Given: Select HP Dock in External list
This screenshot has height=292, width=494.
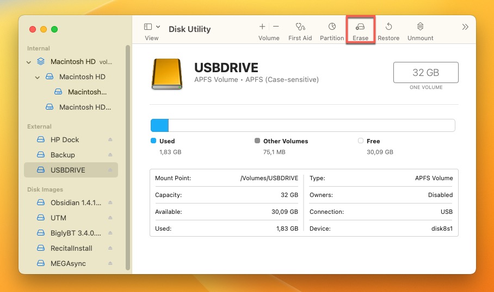Looking at the screenshot, I should [x=71, y=139].
